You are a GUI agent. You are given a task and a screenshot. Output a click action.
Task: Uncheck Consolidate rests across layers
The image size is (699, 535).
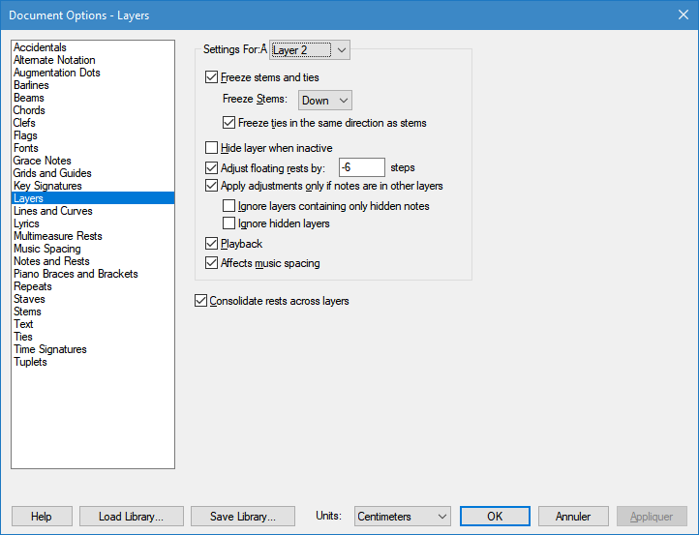(201, 301)
